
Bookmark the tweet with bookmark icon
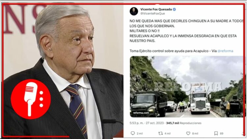[216, 133]
